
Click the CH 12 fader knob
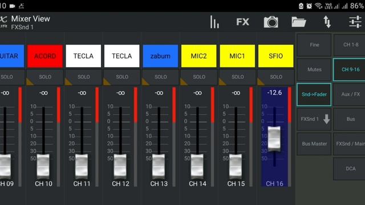click(120, 166)
